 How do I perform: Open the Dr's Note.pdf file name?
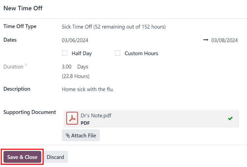(x=96, y=116)
